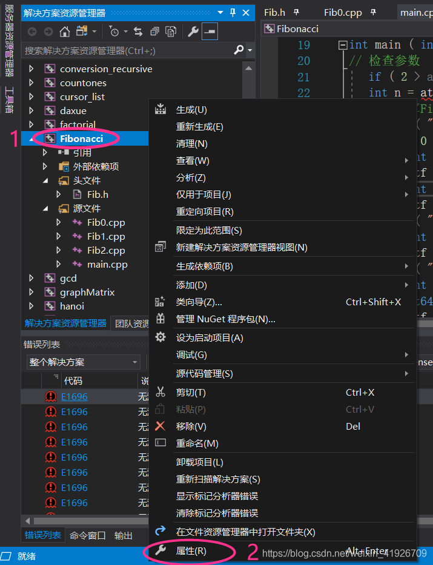Pin the Solution Explorer panel with pushpin
The height and width of the screenshot is (565, 433).
click(x=233, y=13)
